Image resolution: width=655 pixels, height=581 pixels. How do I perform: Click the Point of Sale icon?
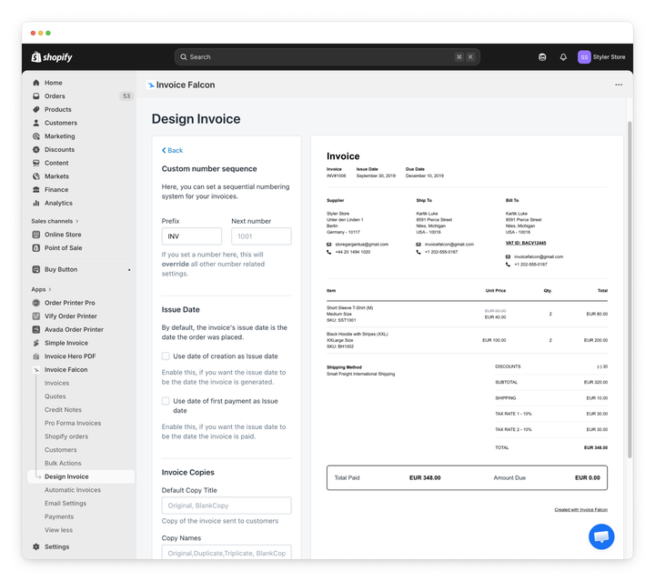35,248
